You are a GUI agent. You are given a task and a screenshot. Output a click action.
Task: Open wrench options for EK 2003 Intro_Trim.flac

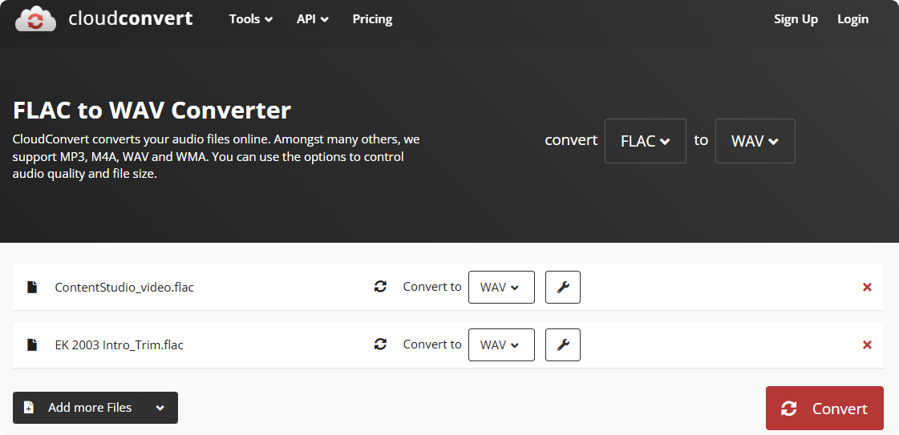(x=563, y=344)
